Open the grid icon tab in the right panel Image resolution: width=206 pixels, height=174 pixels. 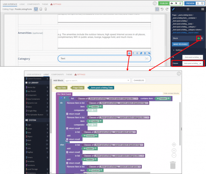203,9
